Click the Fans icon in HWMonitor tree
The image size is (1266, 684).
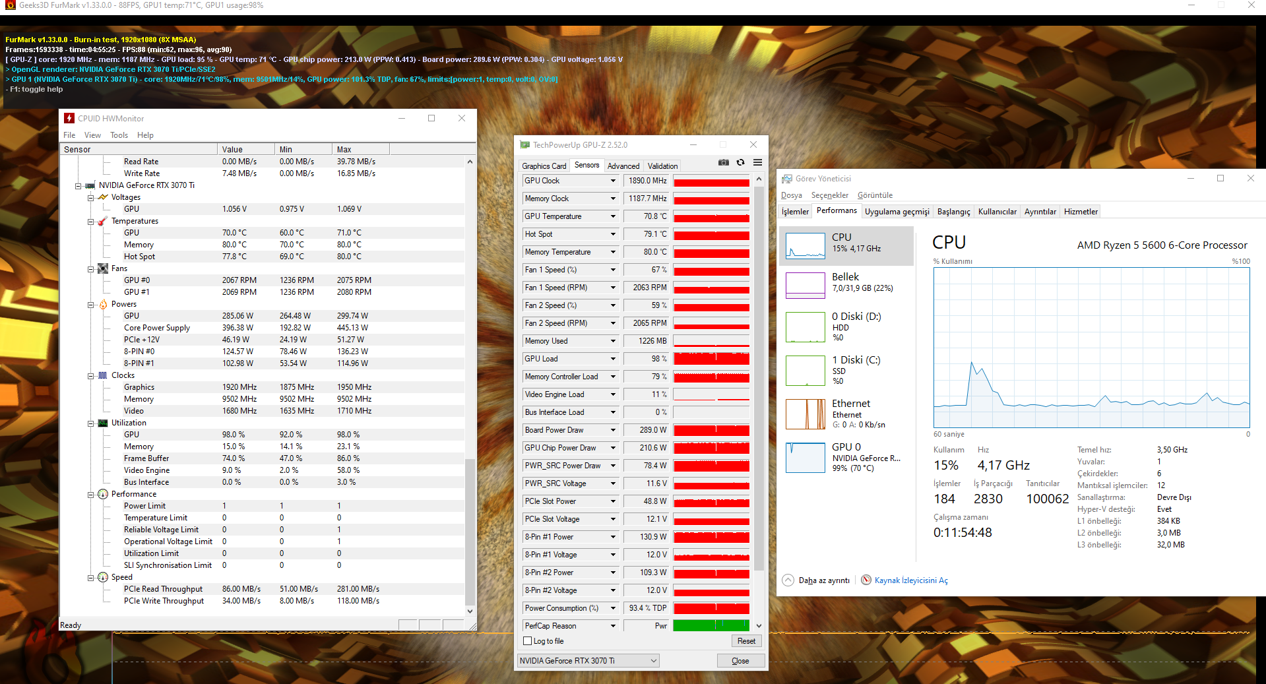pos(103,268)
